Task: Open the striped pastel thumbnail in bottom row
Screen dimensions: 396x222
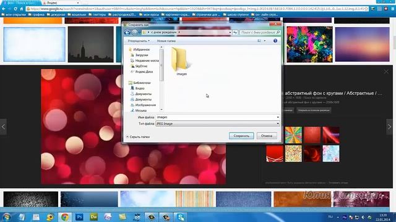Action: point(195,199)
